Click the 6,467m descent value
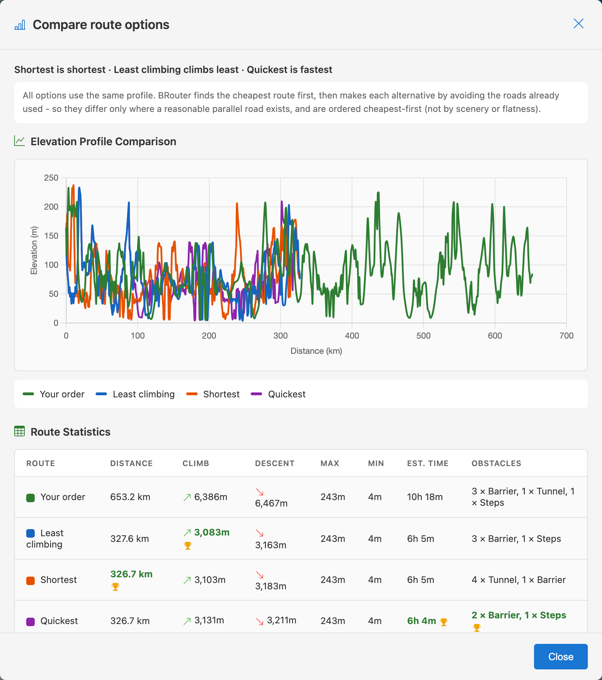 click(x=271, y=503)
